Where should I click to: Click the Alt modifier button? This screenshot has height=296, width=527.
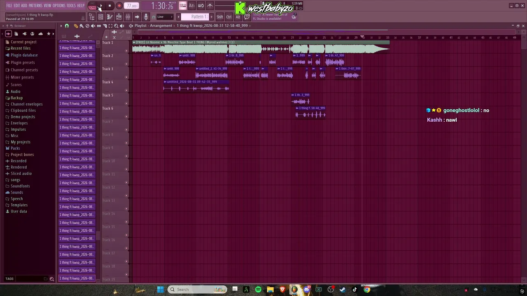click(238, 17)
